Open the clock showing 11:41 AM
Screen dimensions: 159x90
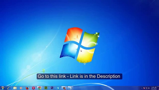pyautogui.click(x=154, y=88)
